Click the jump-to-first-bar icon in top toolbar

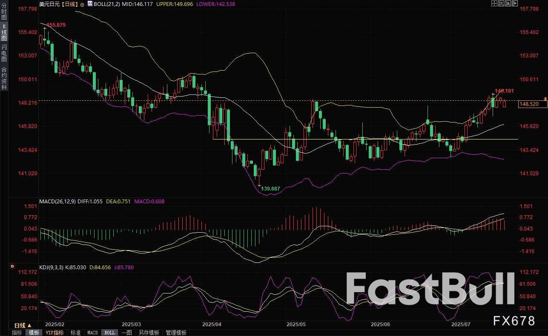pos(501,3)
